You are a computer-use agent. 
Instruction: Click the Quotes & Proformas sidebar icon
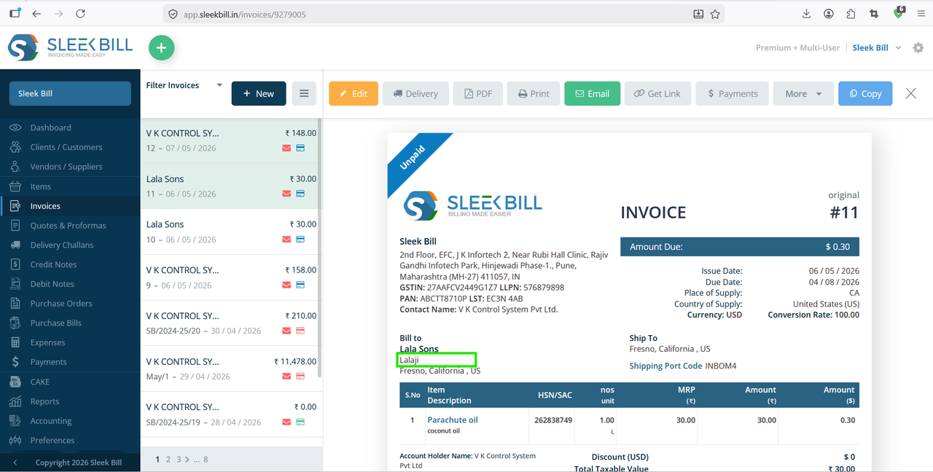click(x=15, y=226)
